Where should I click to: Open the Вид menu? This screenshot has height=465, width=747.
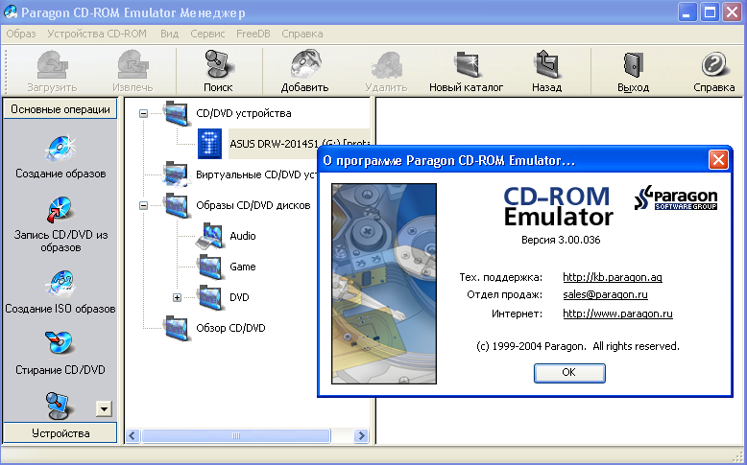click(x=169, y=34)
